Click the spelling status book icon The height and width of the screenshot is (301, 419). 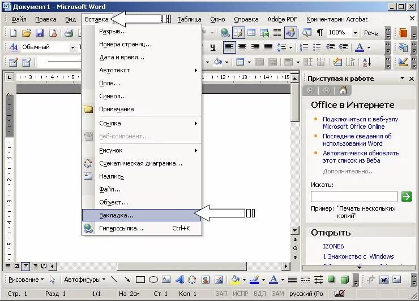click(340, 294)
